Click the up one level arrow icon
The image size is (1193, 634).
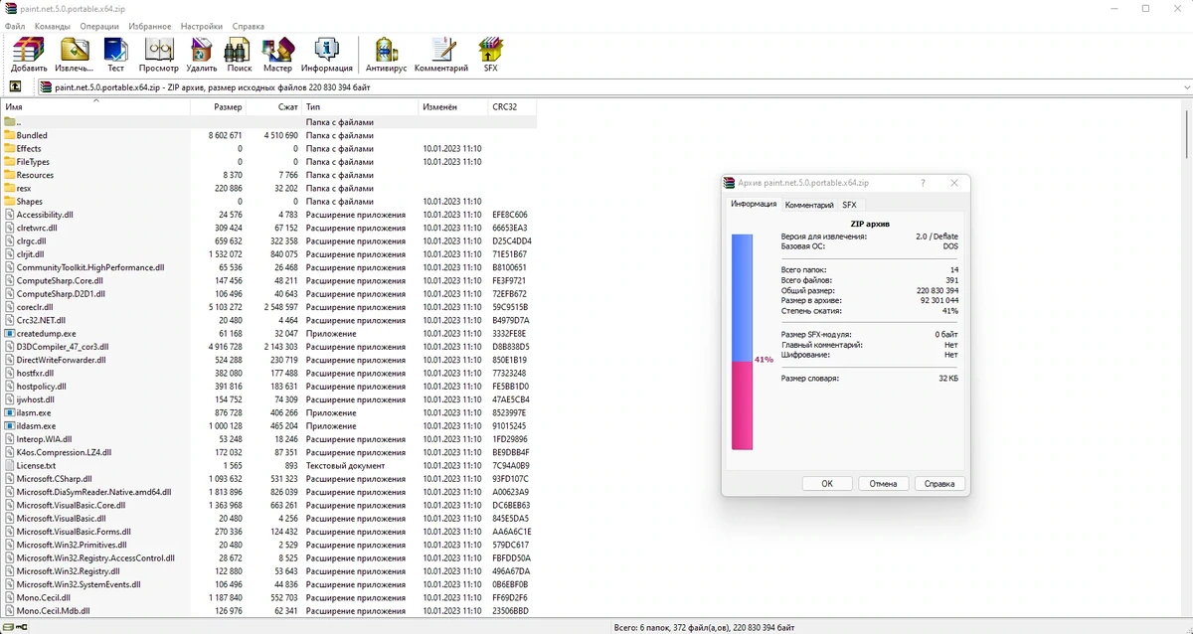click(15, 87)
